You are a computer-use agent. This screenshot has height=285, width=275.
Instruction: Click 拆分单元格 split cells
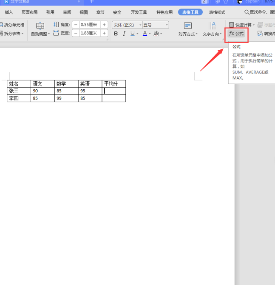pos(12,25)
